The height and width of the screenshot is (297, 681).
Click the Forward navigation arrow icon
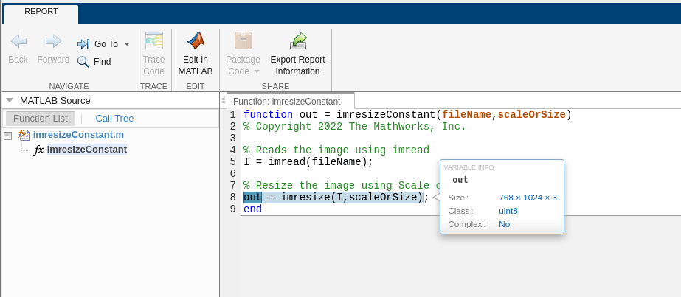pos(53,41)
